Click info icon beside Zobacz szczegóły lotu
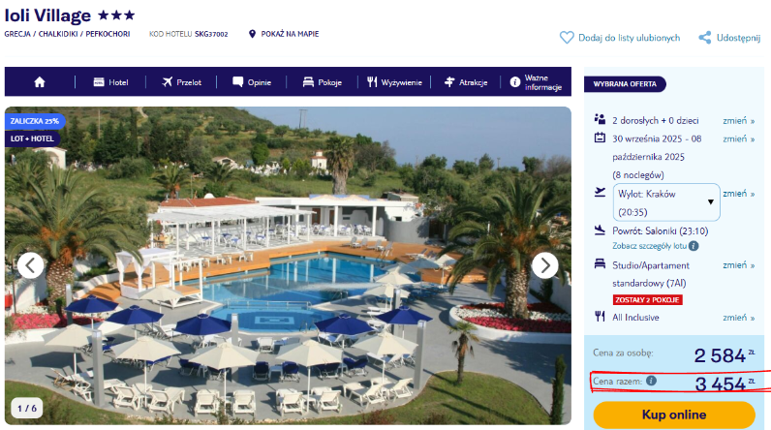This screenshot has width=771, height=430. (x=694, y=246)
